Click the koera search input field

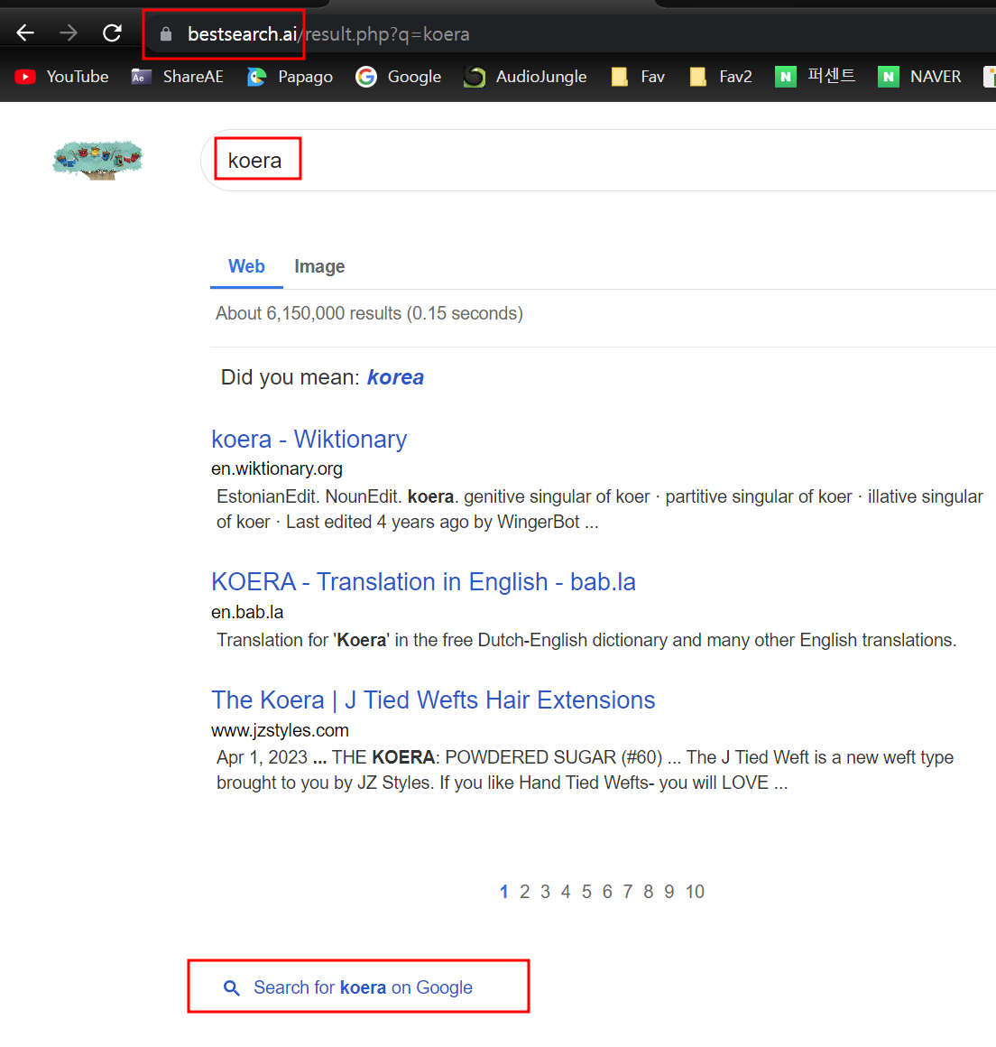pyautogui.click(x=599, y=161)
